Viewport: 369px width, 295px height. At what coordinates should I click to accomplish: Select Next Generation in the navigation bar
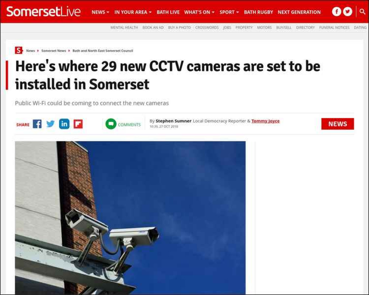pyautogui.click(x=299, y=12)
